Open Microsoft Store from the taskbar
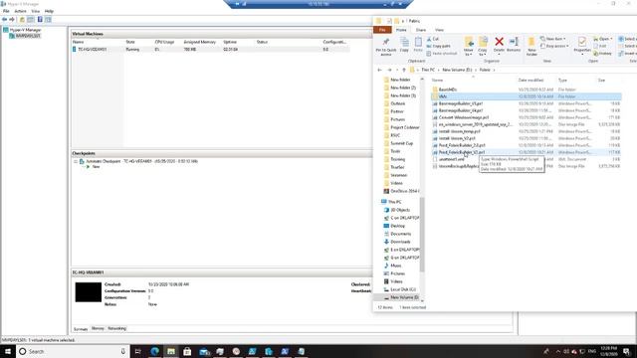The image size is (637, 358). (x=187, y=351)
